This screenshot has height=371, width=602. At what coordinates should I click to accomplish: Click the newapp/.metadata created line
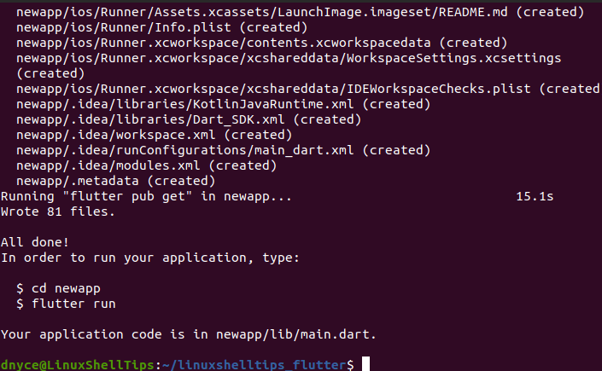pyautogui.click(x=115, y=181)
